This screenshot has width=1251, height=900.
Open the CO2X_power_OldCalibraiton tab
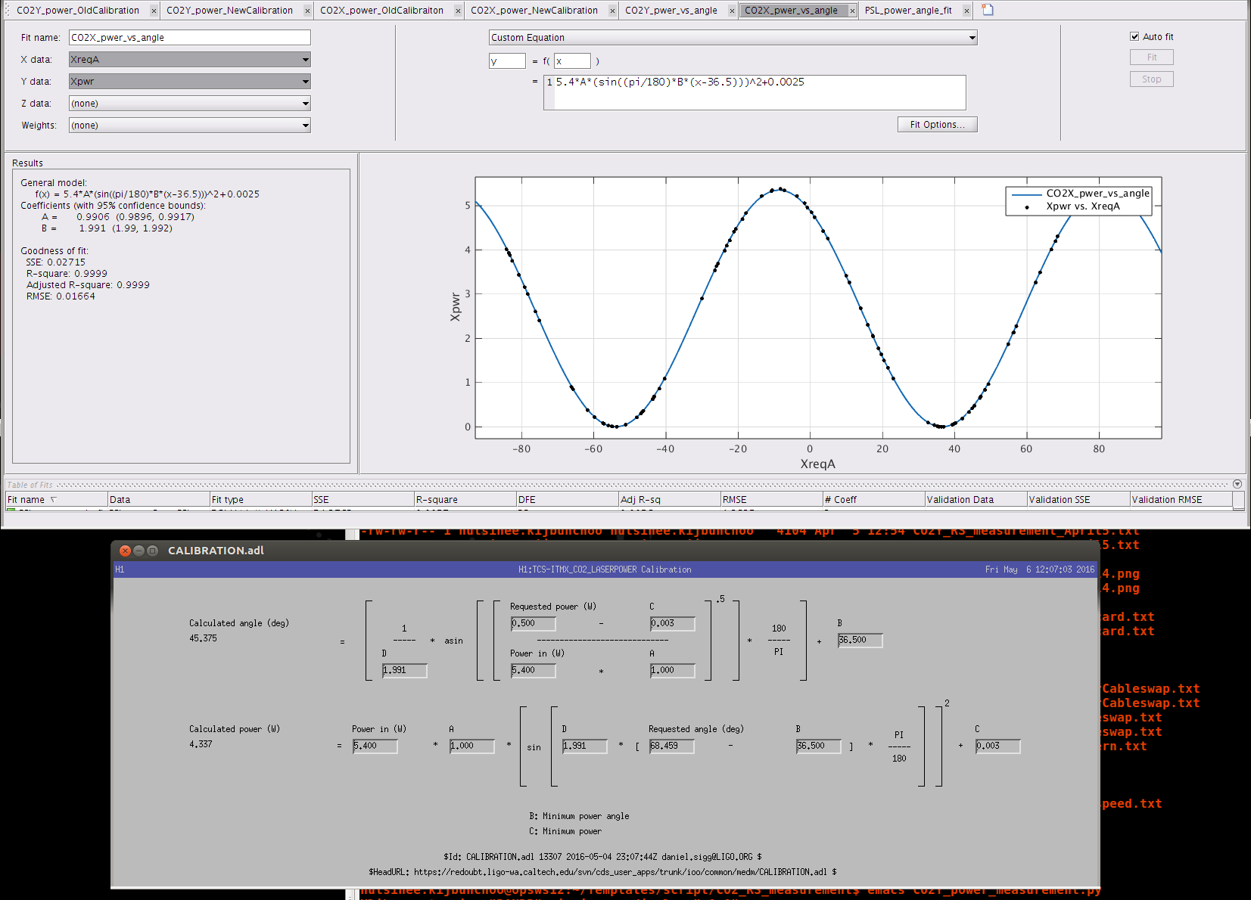click(x=381, y=11)
